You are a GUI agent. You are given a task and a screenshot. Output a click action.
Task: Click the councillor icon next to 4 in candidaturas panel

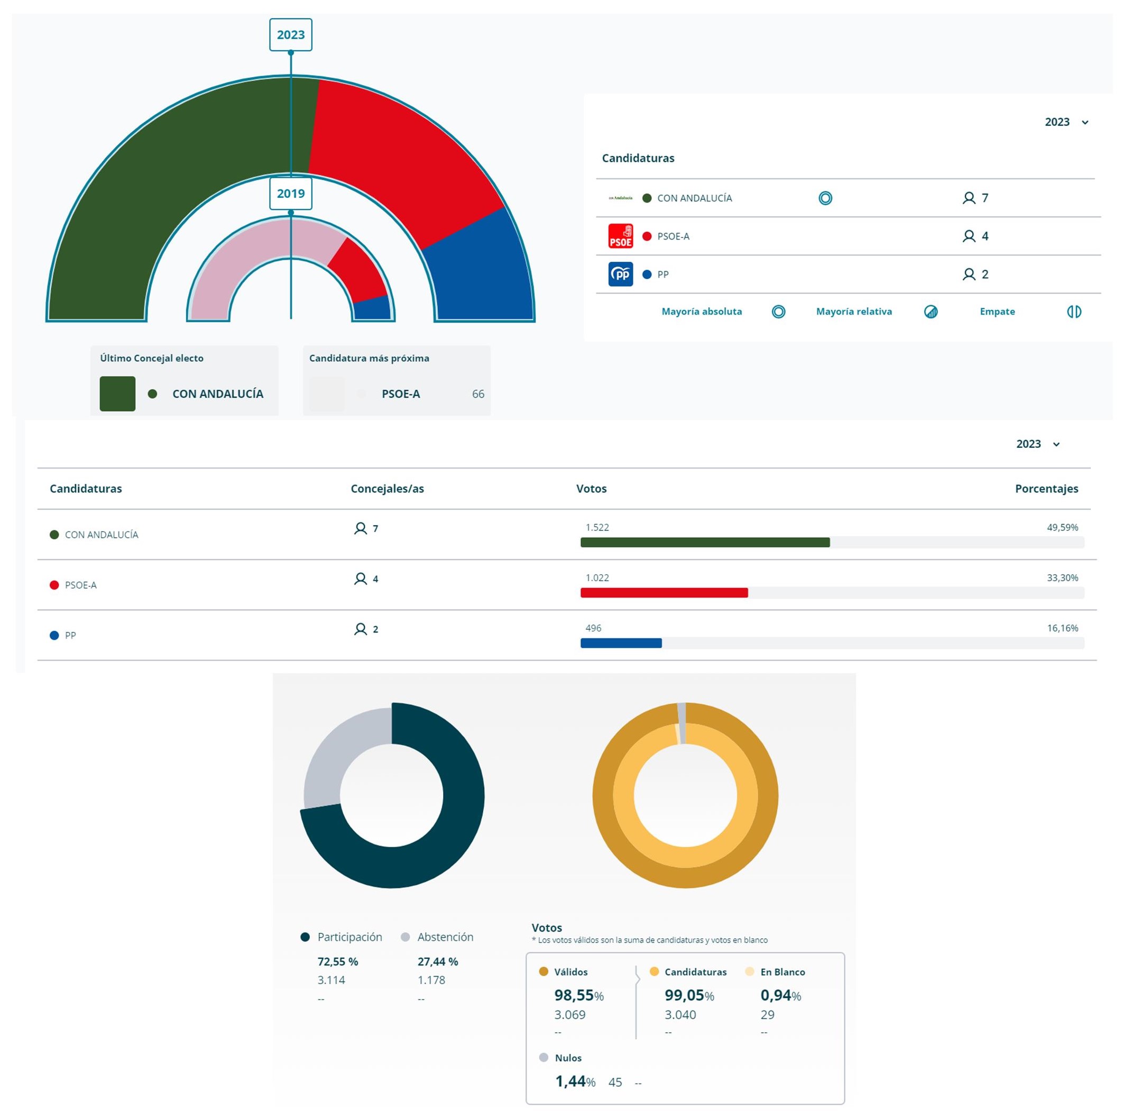click(x=968, y=236)
